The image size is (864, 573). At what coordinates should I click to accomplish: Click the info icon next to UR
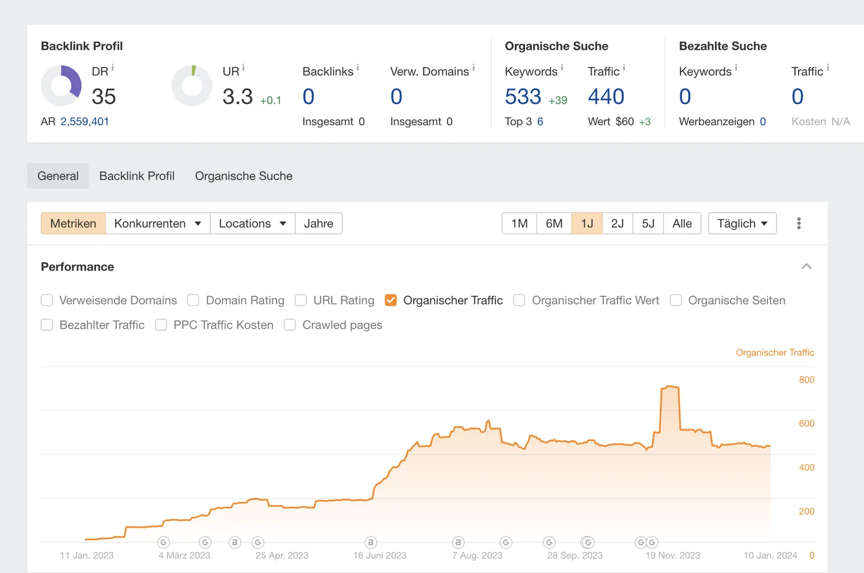(x=244, y=67)
